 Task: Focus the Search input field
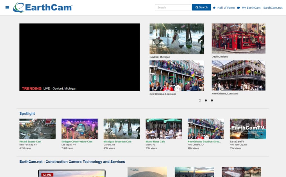pos(173,8)
